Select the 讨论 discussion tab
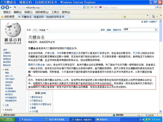 pos(35,30)
